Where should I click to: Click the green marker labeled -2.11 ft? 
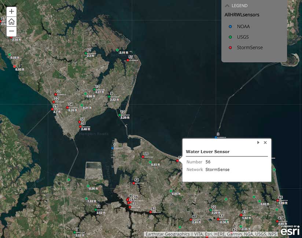coord(117,50)
